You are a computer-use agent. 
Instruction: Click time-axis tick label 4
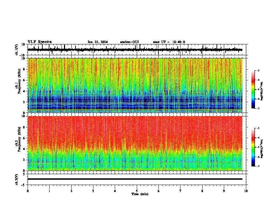coord(115,191)
